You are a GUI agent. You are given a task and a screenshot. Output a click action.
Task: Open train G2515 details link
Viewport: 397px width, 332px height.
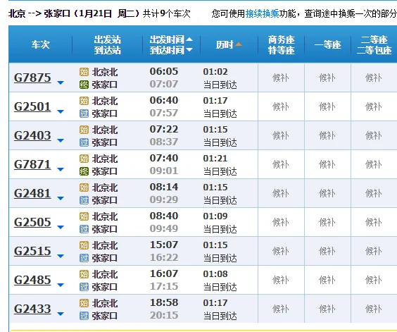[32, 251]
